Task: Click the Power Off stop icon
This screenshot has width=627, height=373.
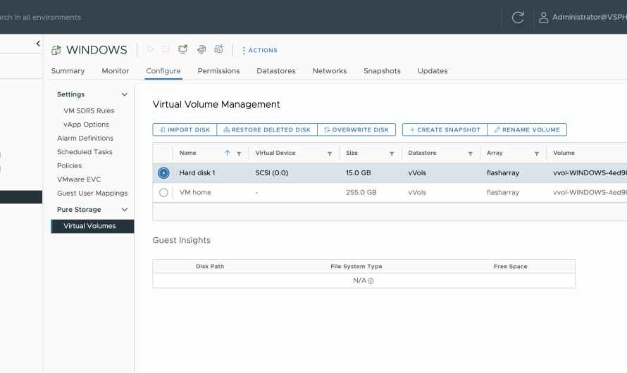Action: [166, 49]
